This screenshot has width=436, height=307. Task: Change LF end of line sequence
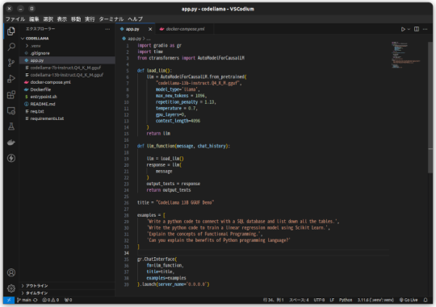(332, 300)
